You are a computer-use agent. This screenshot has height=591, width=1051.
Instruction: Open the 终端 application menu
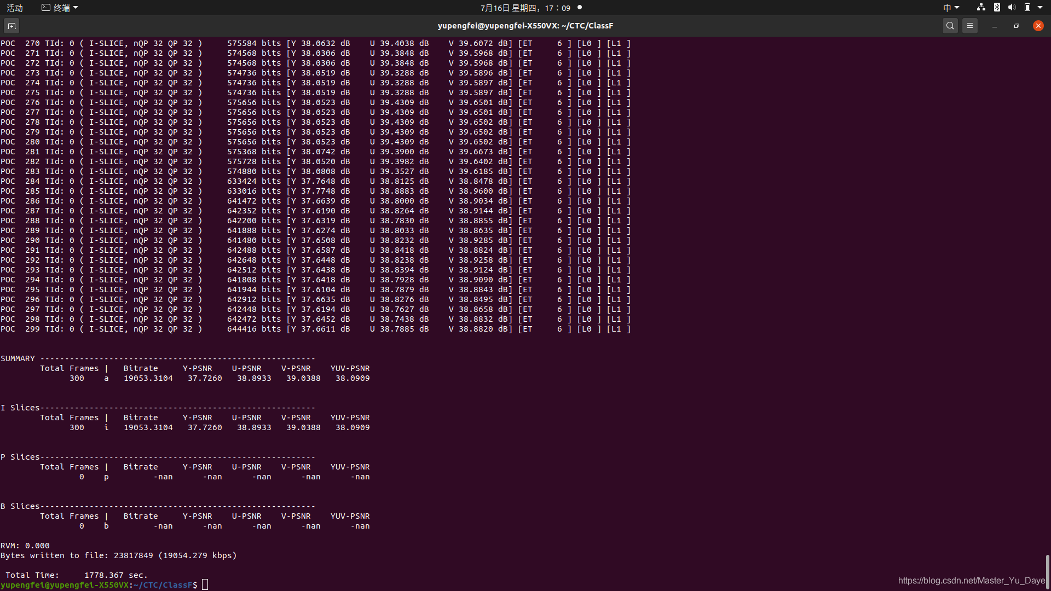[60, 8]
